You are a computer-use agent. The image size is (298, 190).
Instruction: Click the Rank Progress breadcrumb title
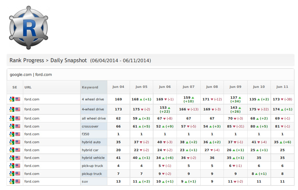(27, 60)
